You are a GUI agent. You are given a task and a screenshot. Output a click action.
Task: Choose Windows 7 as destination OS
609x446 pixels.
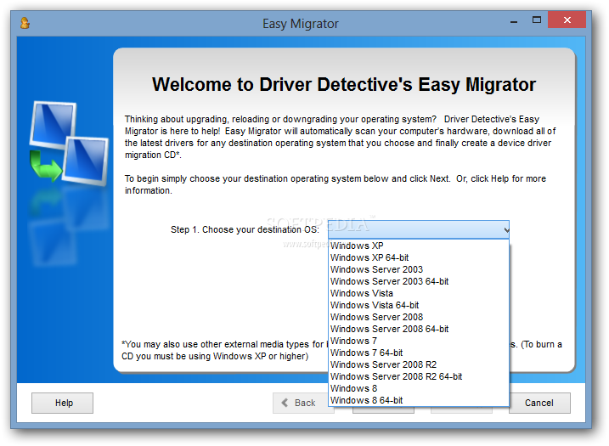point(418,342)
